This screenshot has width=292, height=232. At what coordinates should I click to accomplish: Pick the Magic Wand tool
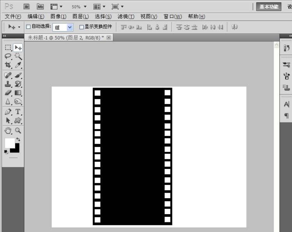point(18,56)
